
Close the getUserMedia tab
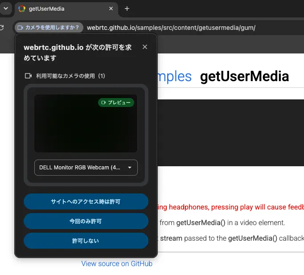(111, 9)
